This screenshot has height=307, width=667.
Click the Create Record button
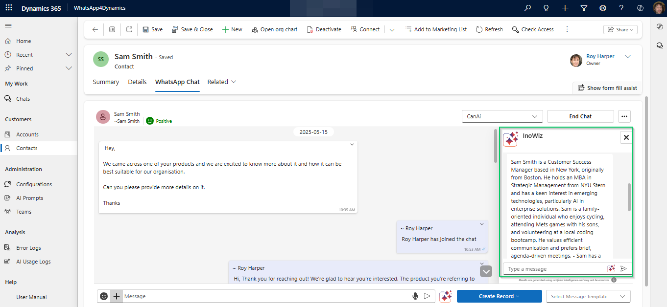pyautogui.click(x=499, y=296)
